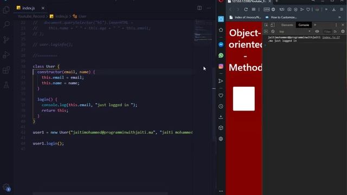
Task: Open Opera Speed Dial grid
Action: tap(254, 10)
